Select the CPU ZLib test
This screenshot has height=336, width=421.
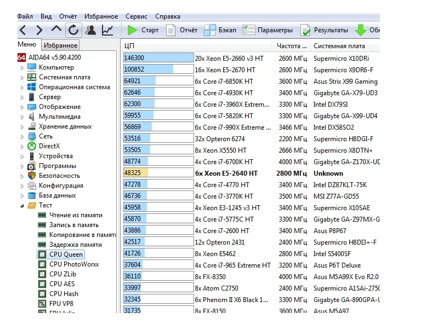pyautogui.click(x=62, y=274)
